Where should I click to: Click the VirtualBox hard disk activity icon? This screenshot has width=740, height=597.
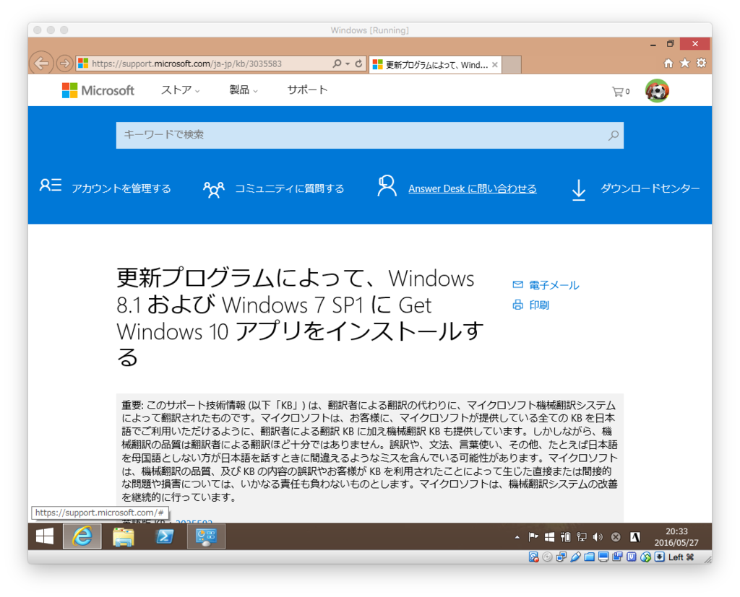[533, 557]
